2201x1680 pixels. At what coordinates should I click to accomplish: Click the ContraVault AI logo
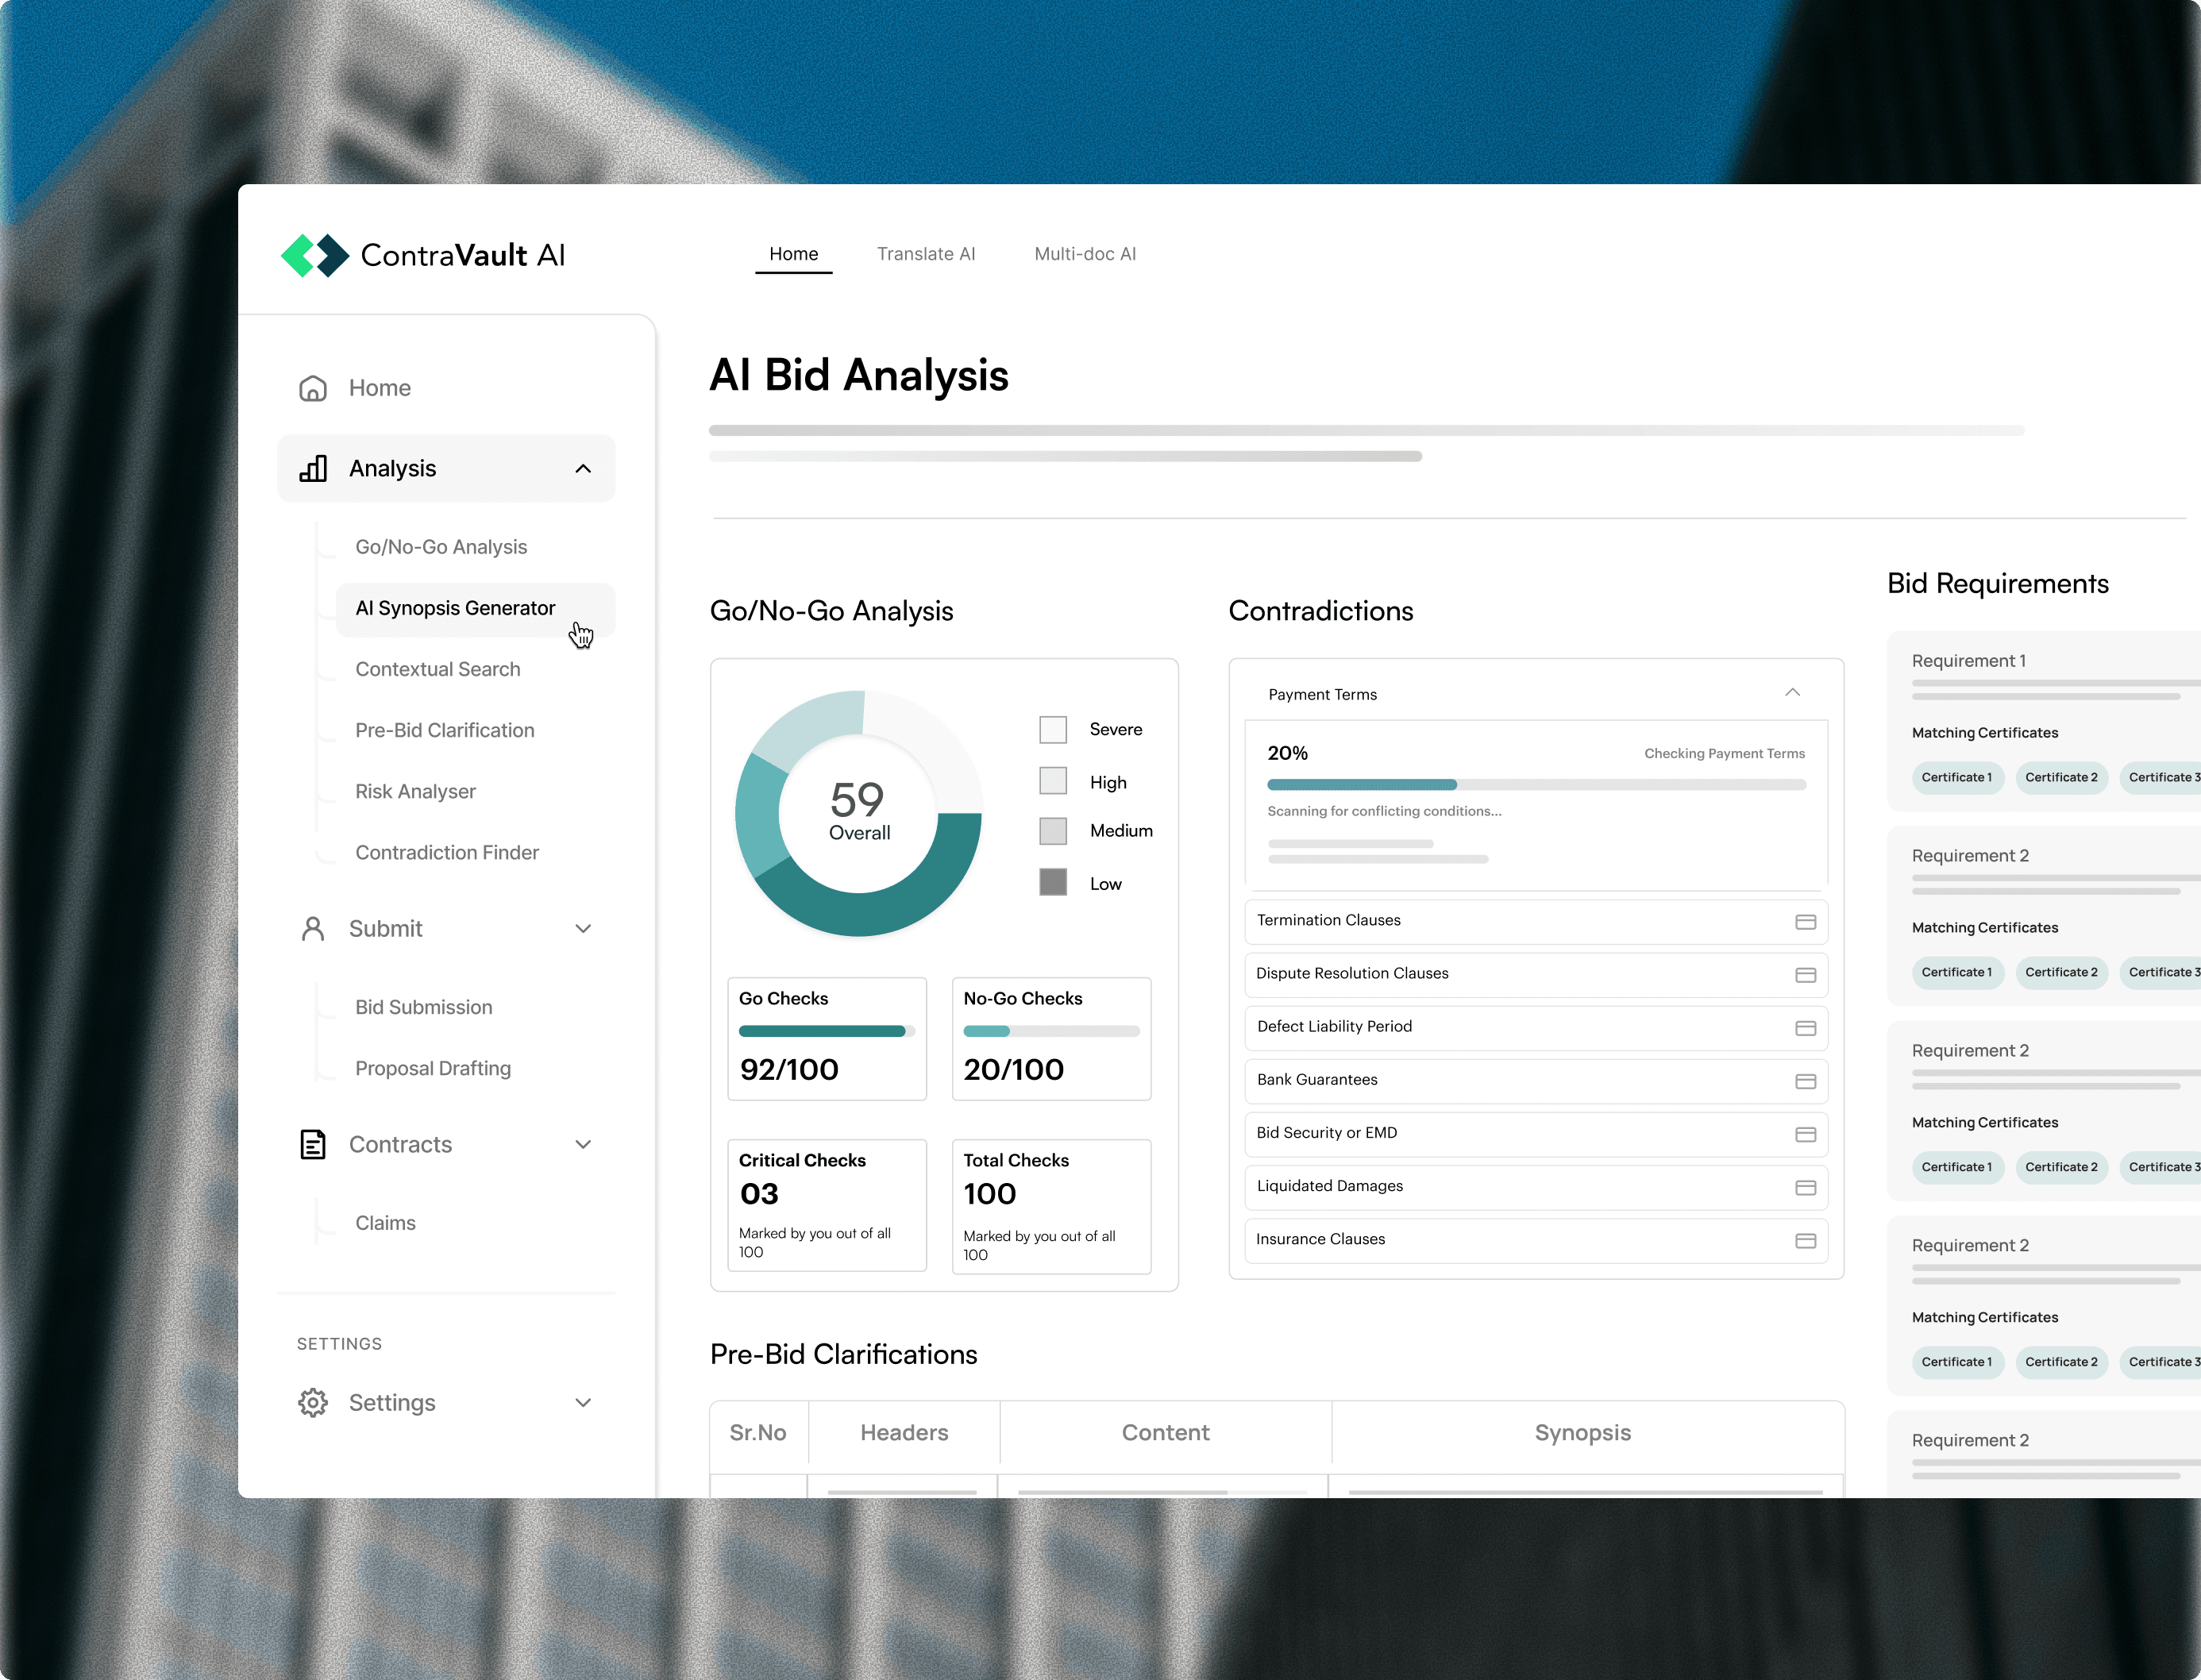(x=423, y=255)
